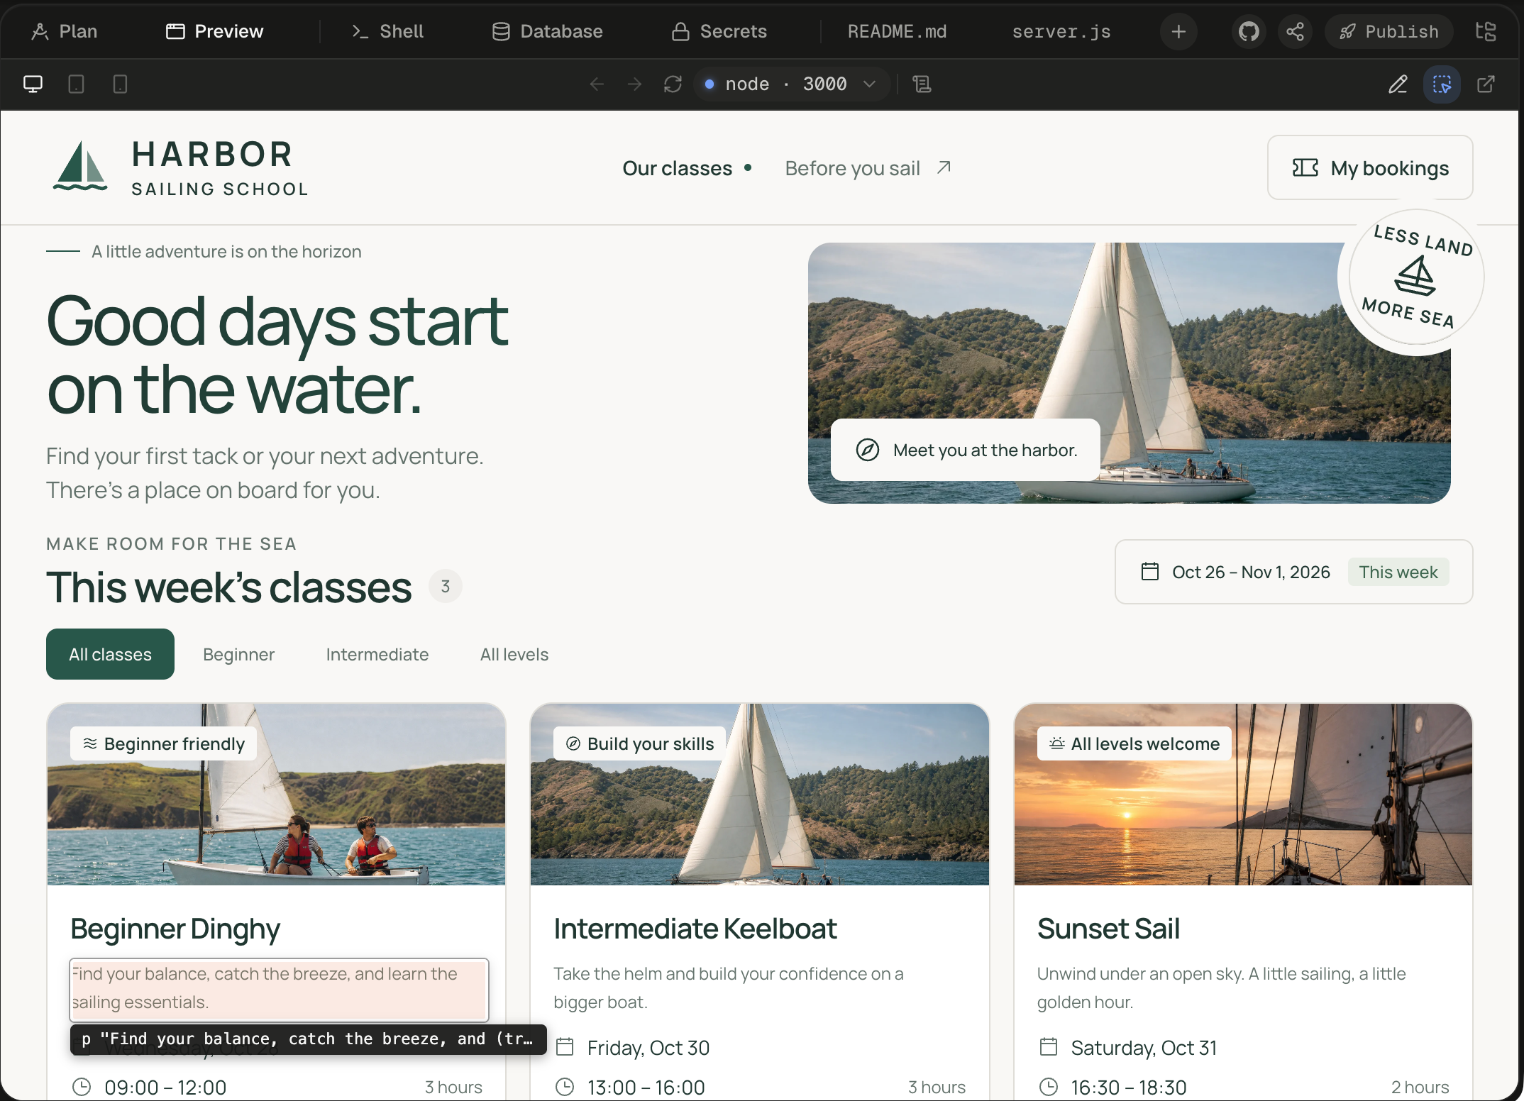
Task: Toggle the element selector tool
Action: pyautogui.click(x=1442, y=84)
